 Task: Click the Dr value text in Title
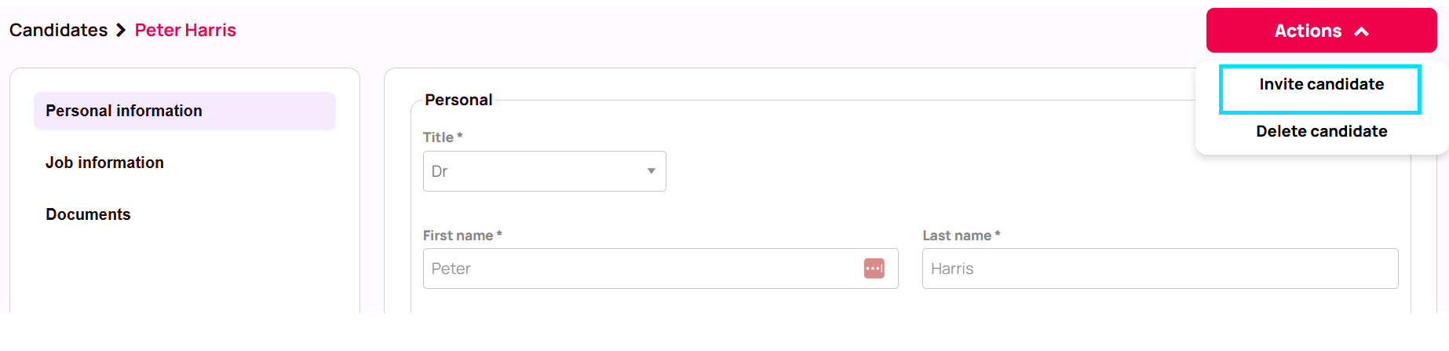[440, 171]
